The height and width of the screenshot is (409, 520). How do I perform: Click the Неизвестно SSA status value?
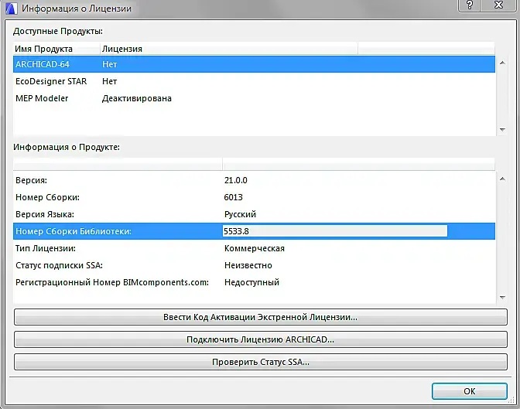tap(248, 265)
